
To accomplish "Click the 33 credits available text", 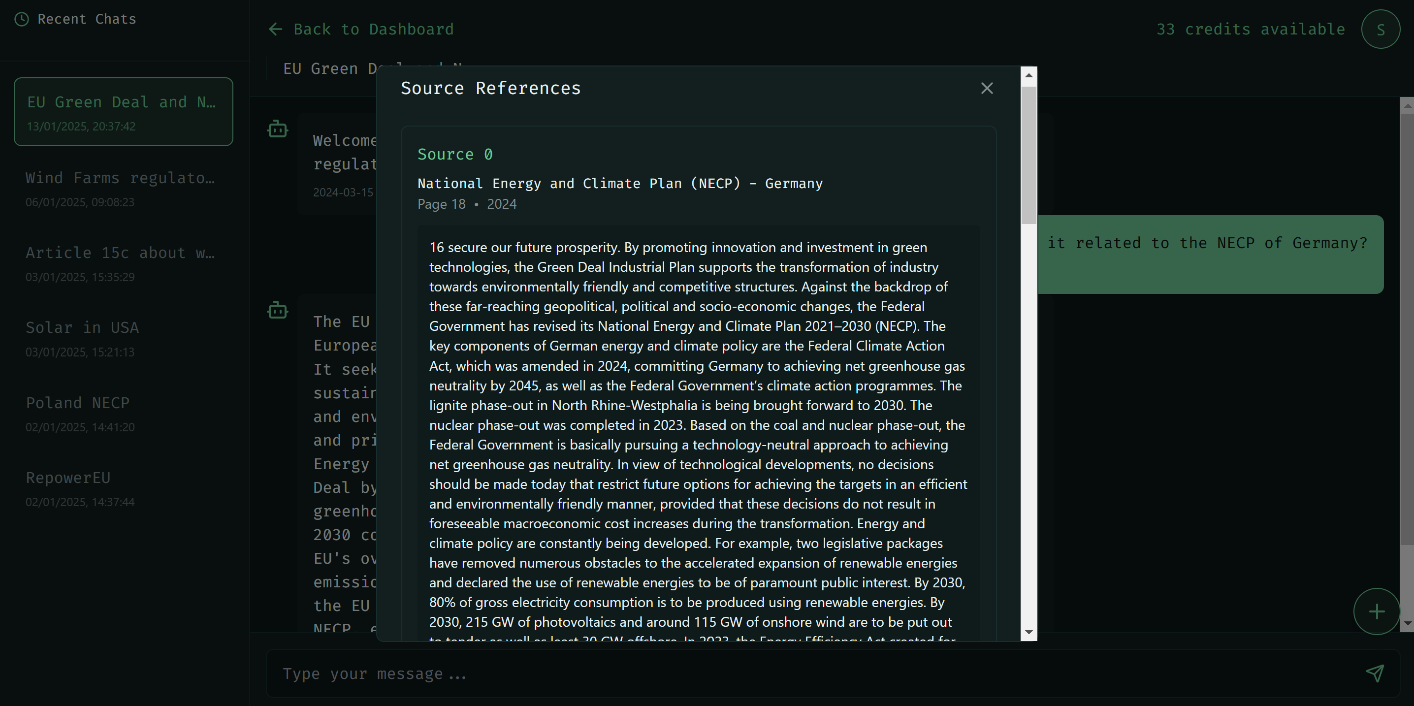I will [1251, 29].
